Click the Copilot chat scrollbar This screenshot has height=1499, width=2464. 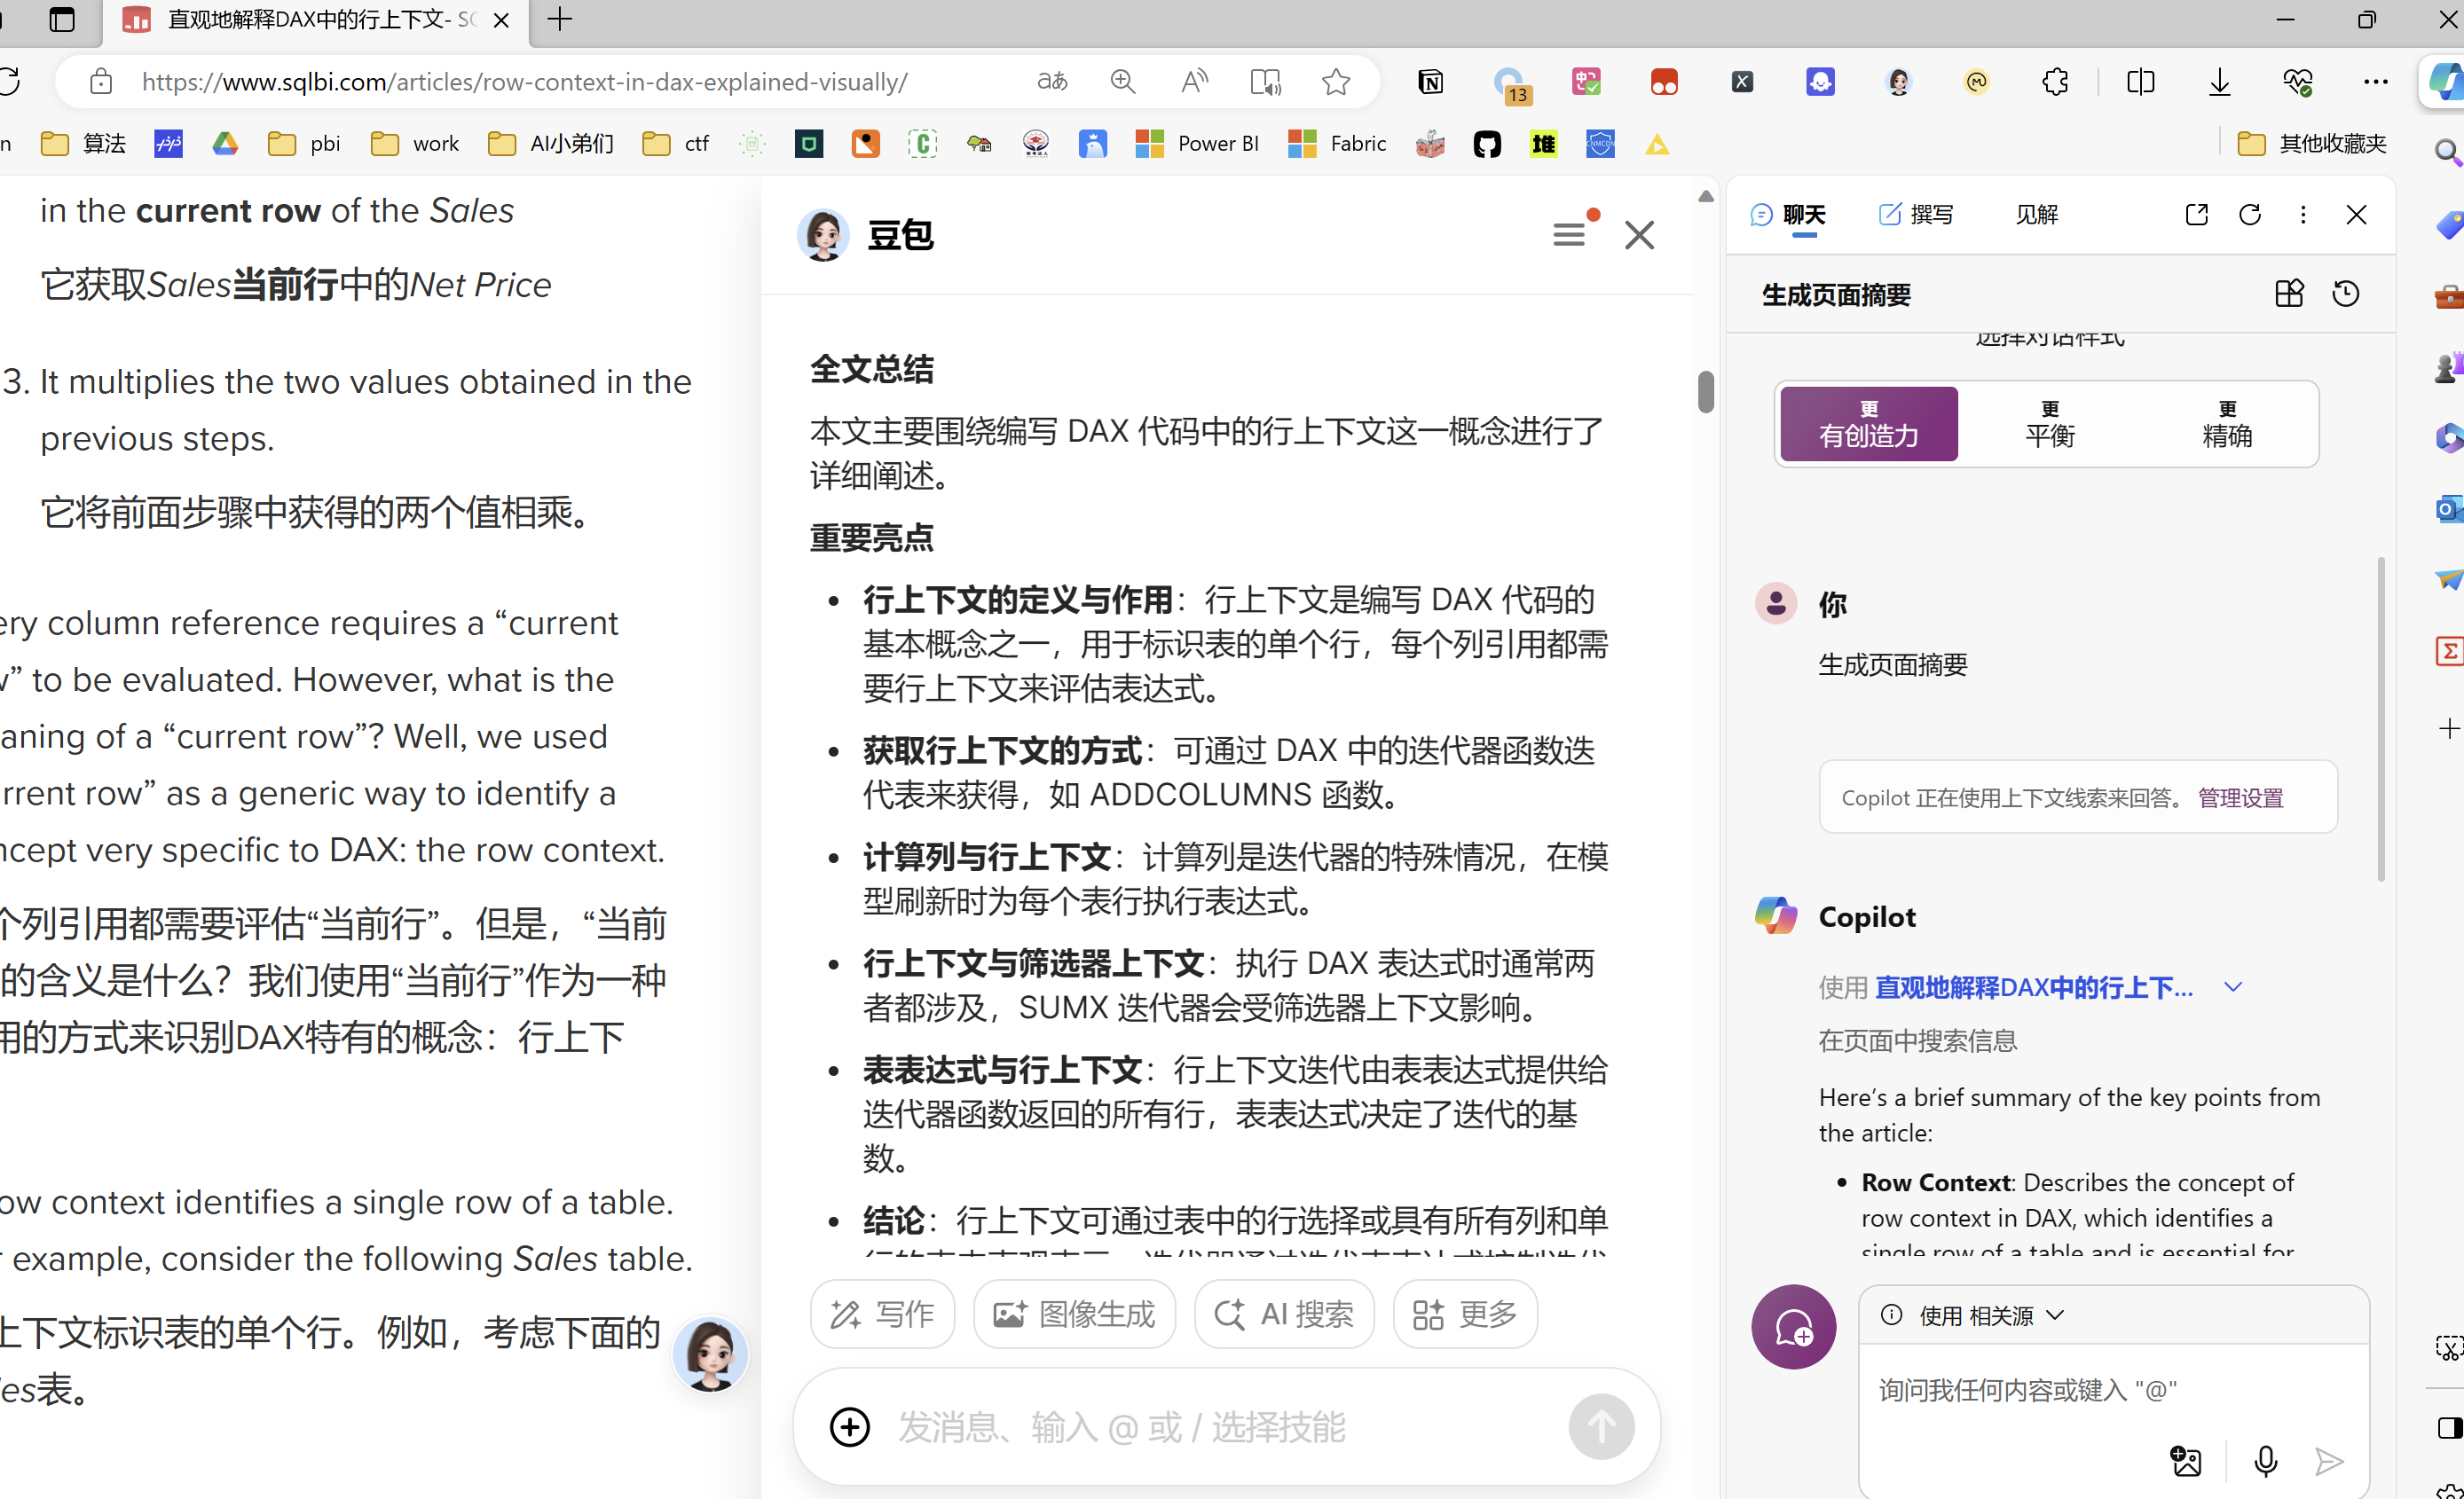click(2381, 719)
